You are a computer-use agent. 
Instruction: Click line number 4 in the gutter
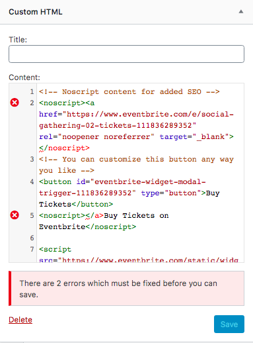pyautogui.click(x=32, y=181)
